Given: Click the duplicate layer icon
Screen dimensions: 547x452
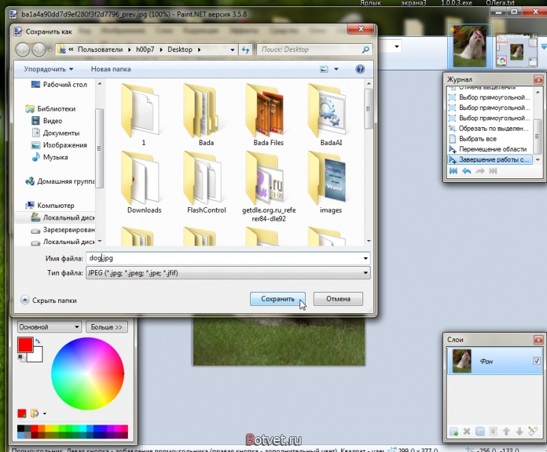Looking at the screenshot, I should (x=480, y=431).
